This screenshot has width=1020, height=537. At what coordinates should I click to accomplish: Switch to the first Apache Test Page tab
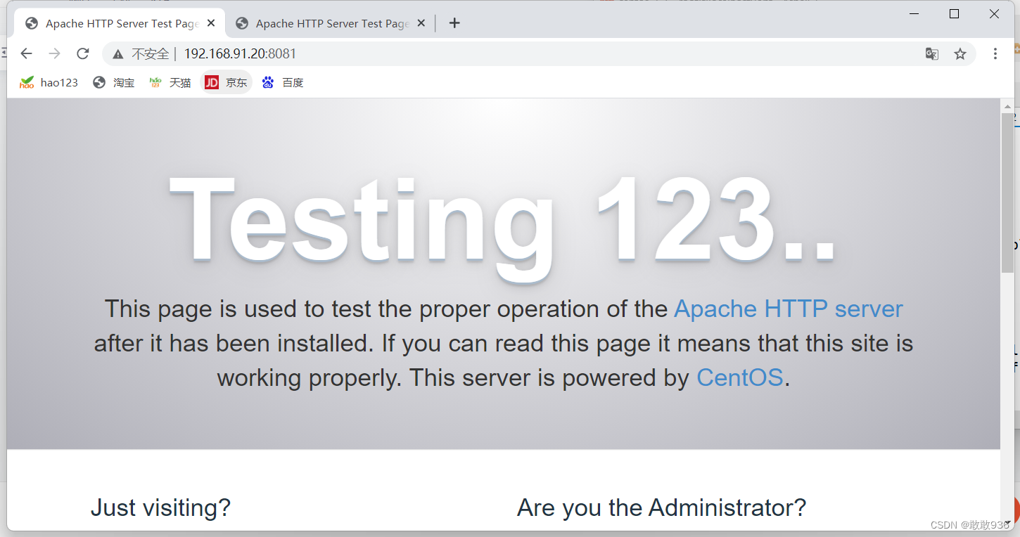[120, 23]
